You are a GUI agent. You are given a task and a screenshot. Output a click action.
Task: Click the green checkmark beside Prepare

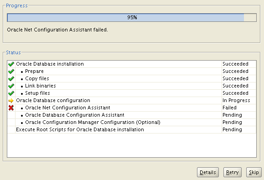click(x=11, y=72)
